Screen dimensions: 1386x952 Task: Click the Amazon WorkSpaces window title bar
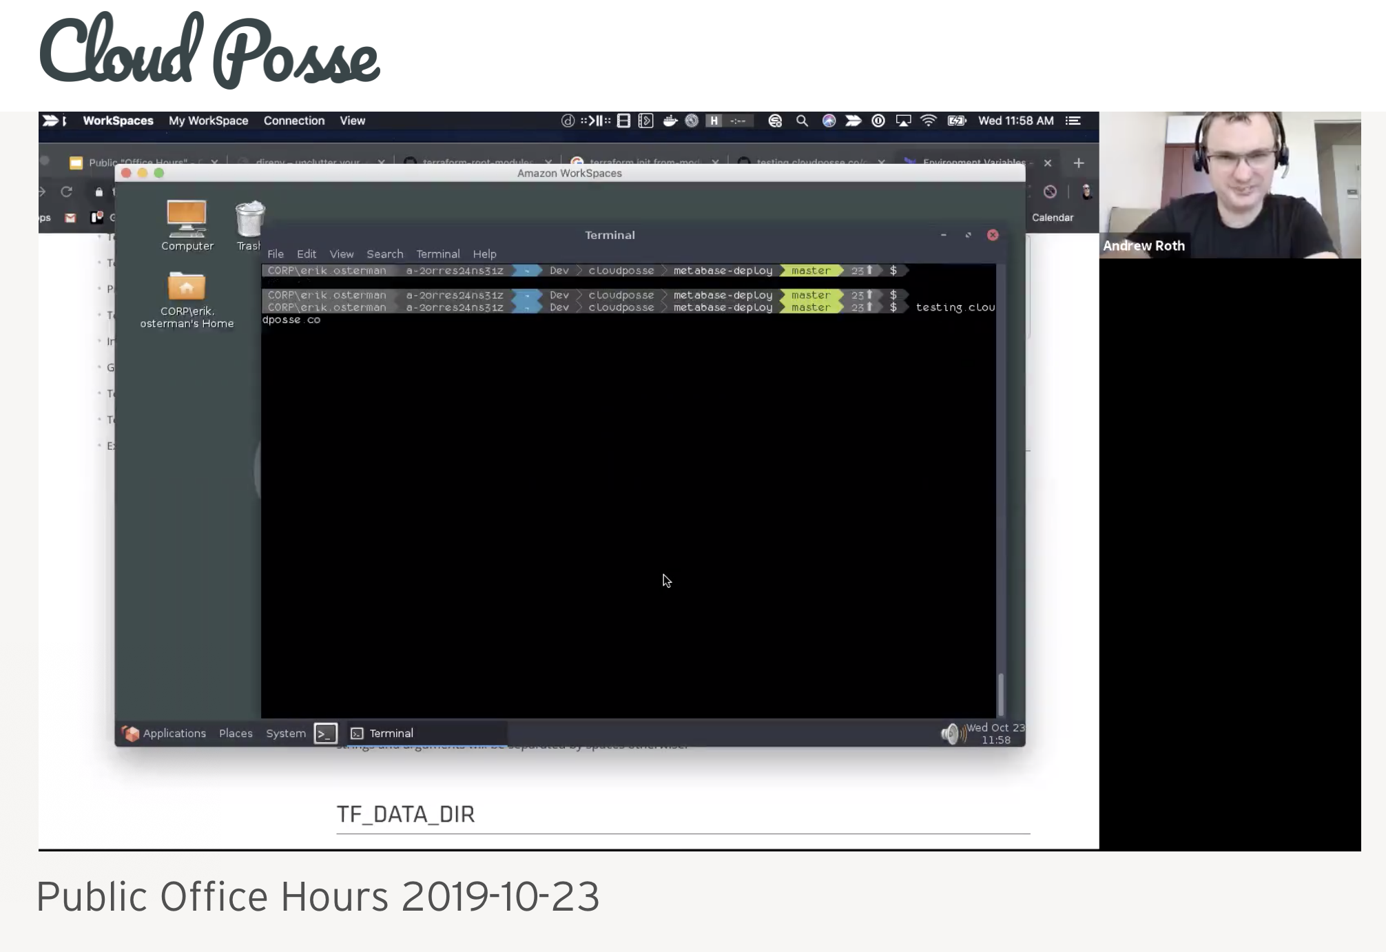click(x=570, y=173)
